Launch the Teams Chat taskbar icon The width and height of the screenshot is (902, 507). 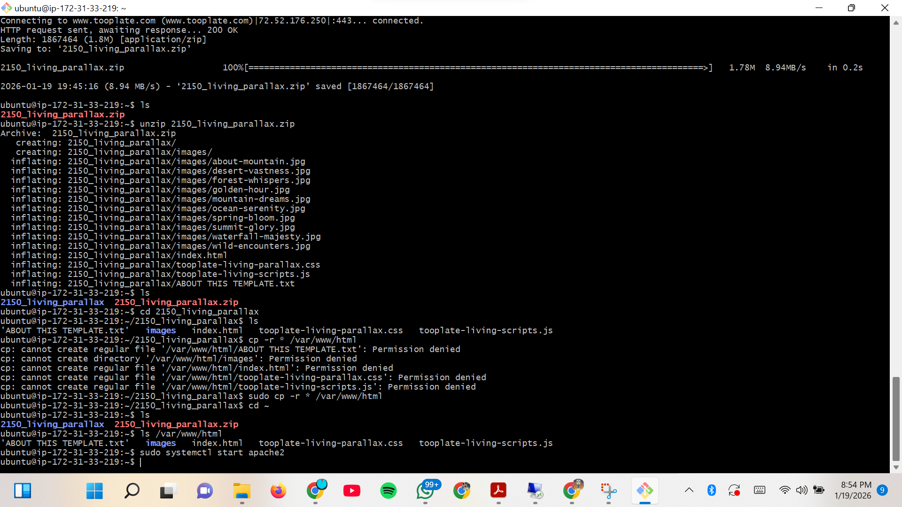click(205, 491)
